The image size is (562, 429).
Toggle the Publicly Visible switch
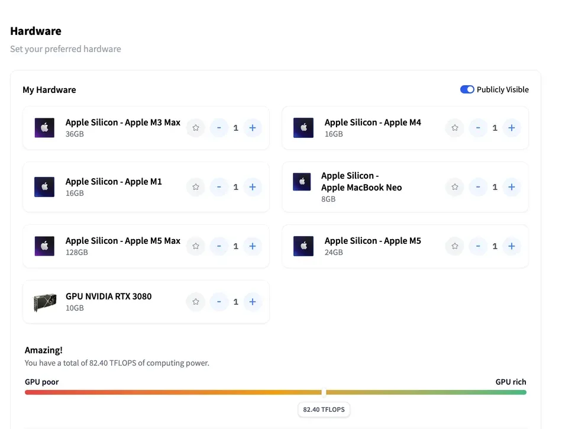tap(467, 89)
